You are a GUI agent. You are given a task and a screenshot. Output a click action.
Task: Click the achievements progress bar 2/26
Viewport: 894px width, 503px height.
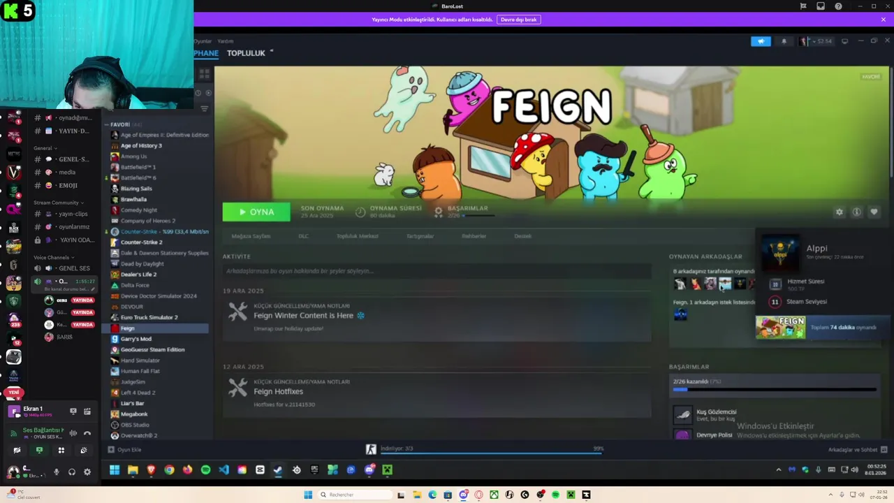[x=775, y=389]
